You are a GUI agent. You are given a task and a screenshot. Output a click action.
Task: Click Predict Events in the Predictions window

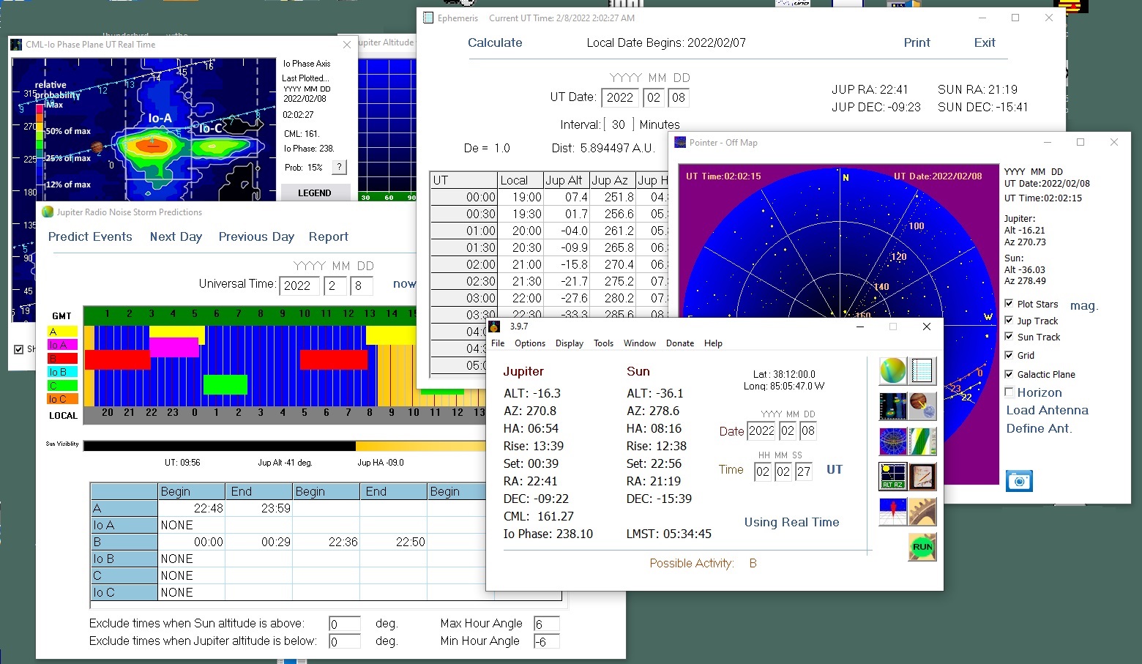tap(90, 236)
